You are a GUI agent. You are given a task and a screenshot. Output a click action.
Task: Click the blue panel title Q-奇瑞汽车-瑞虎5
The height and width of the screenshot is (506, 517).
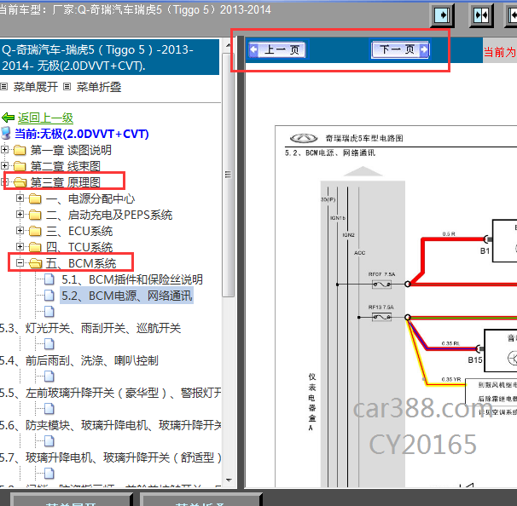pyautogui.click(x=109, y=57)
